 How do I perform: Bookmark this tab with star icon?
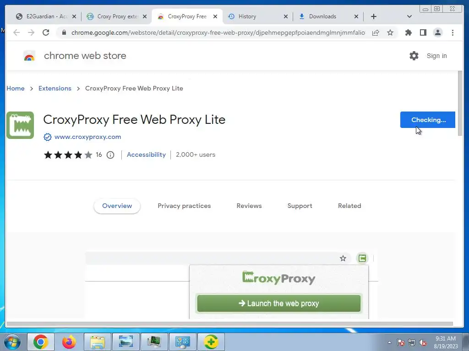pyautogui.click(x=390, y=32)
